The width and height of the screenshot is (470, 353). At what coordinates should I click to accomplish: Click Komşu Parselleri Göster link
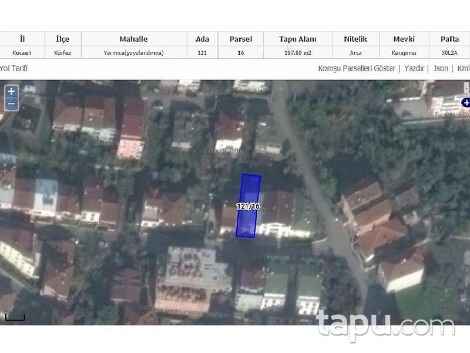[357, 68]
